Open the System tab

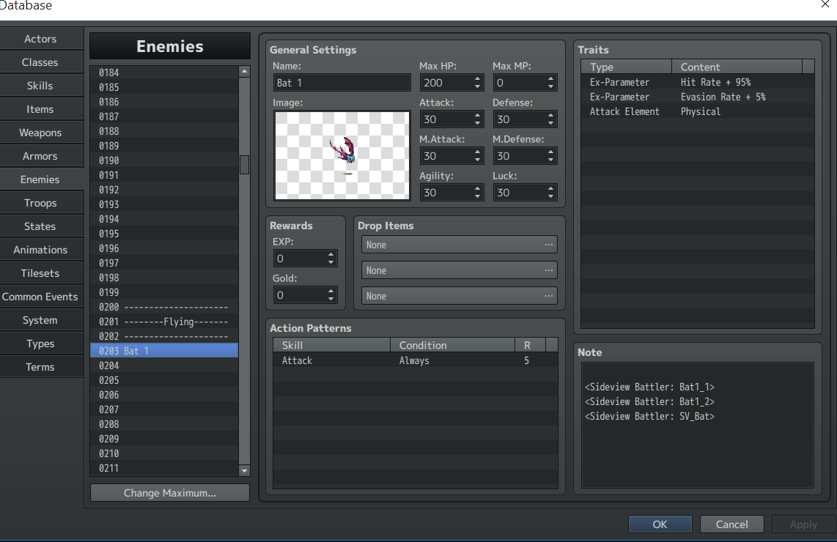click(x=41, y=321)
